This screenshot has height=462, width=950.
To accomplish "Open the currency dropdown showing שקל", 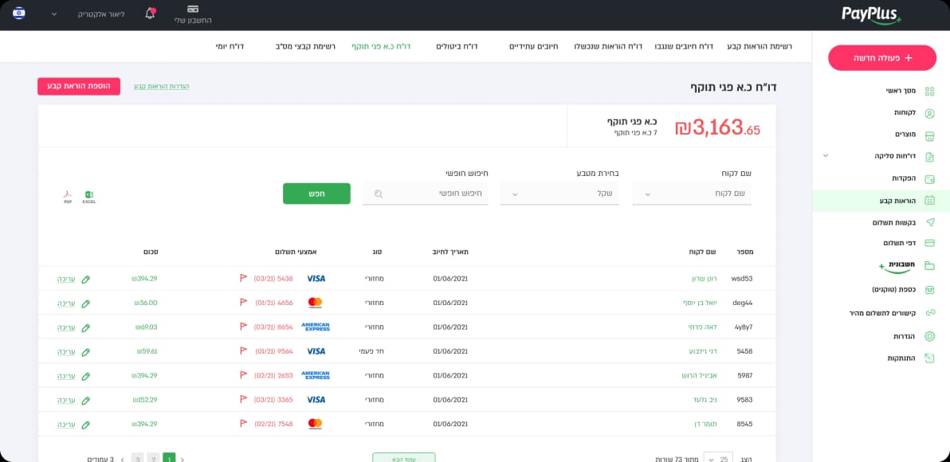I will (559, 194).
